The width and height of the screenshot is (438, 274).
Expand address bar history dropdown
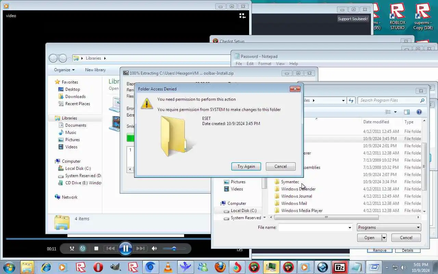click(343, 100)
